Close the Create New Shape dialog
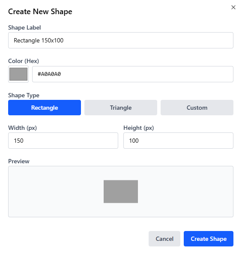The image size is (242, 255). click(233, 7)
